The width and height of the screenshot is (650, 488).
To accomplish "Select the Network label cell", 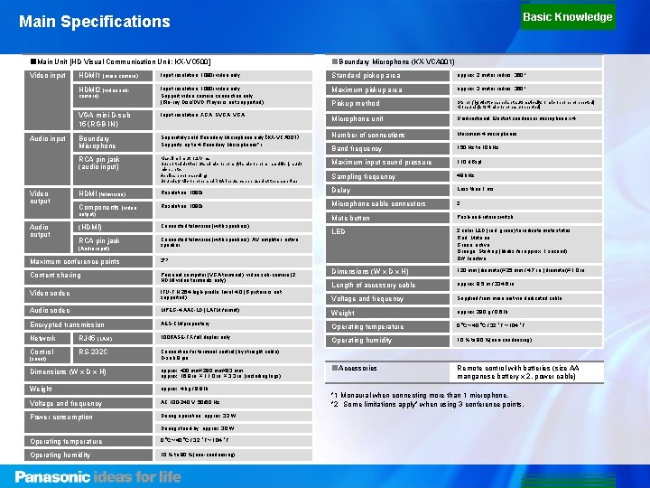I will (47, 338).
